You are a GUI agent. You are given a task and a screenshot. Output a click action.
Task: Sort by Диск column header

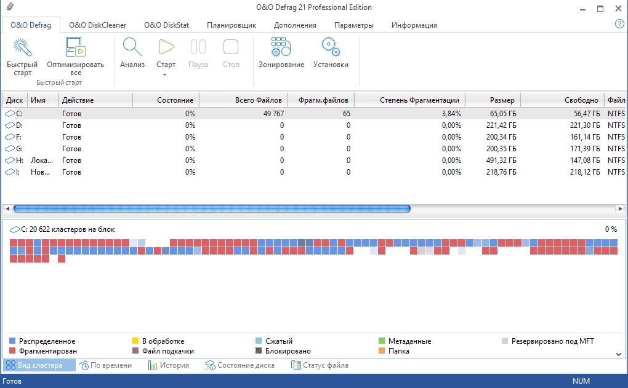point(15,100)
